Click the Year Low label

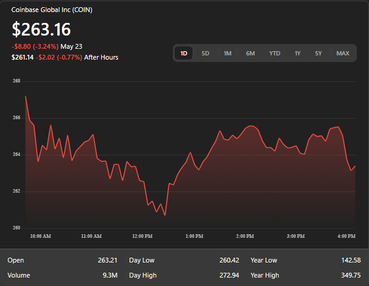264,260
